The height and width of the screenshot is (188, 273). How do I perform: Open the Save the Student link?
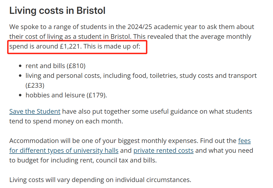click(x=35, y=111)
